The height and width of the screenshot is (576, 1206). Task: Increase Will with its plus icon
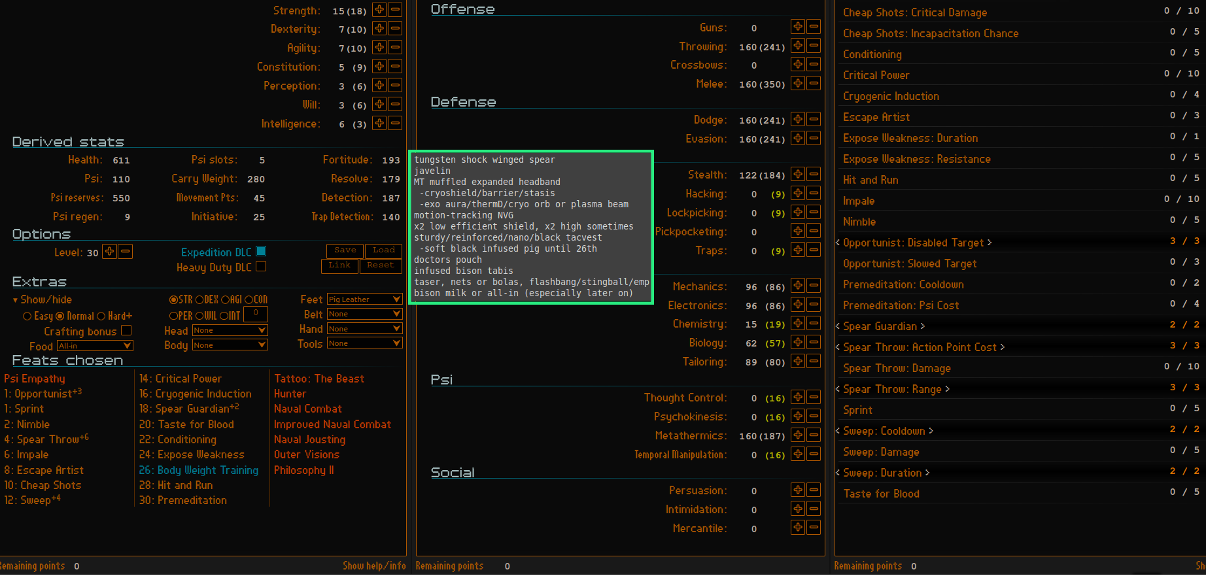coord(379,105)
